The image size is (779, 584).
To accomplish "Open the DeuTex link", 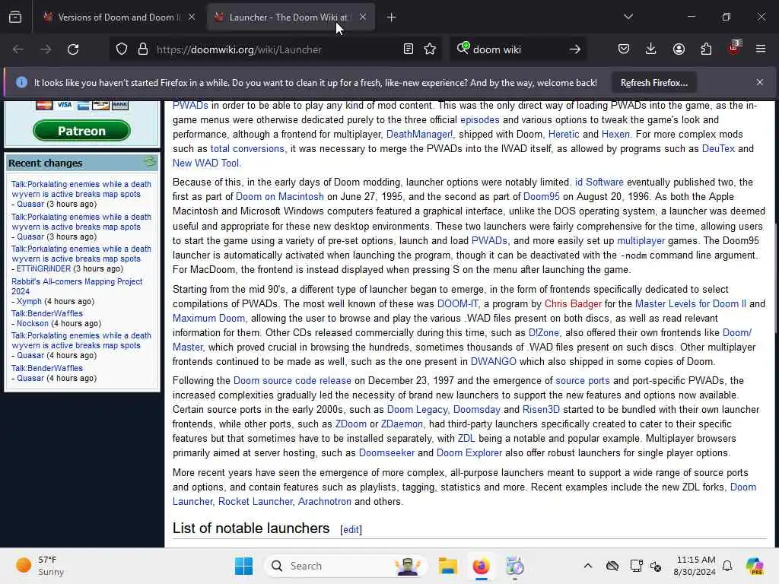I will (718, 148).
